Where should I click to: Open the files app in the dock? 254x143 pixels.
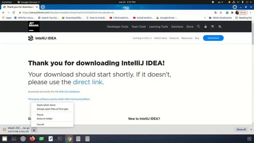tap(4, 139)
